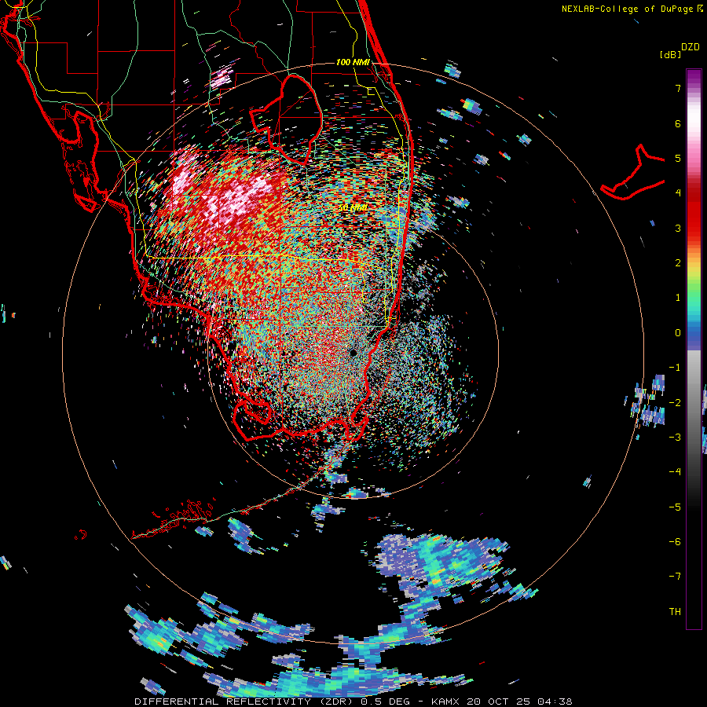707x707 pixels.
Task: Select the positive 1 dB scale label
Action: click(x=678, y=298)
